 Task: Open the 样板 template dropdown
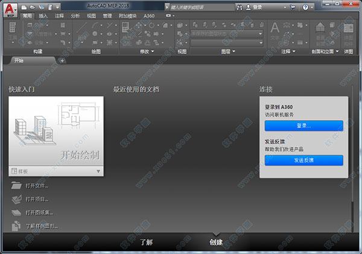pyautogui.click(x=56, y=171)
